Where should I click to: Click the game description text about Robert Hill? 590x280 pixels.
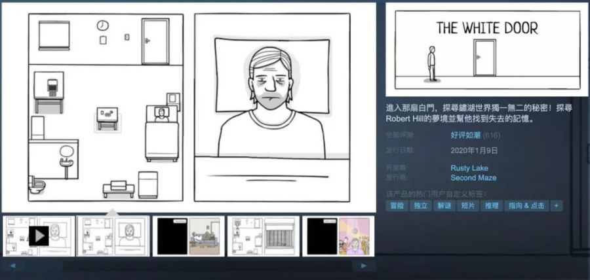click(x=479, y=113)
